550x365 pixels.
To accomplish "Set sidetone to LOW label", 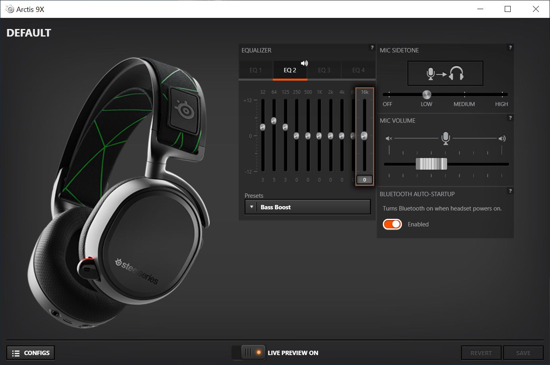I will coord(426,104).
